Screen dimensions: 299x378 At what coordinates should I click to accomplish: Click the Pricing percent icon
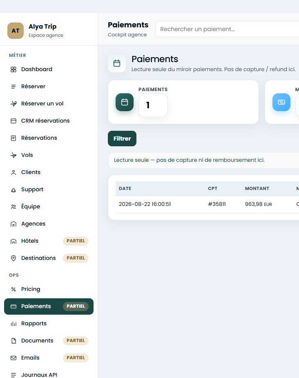click(x=13, y=289)
